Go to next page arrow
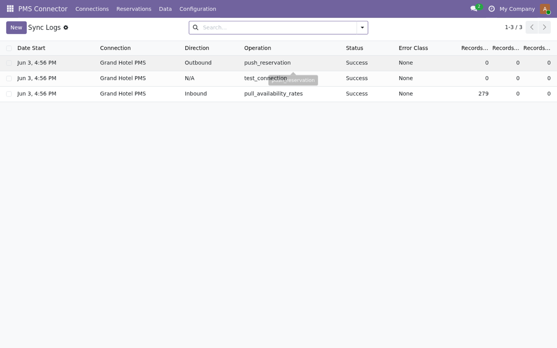 pyautogui.click(x=544, y=27)
